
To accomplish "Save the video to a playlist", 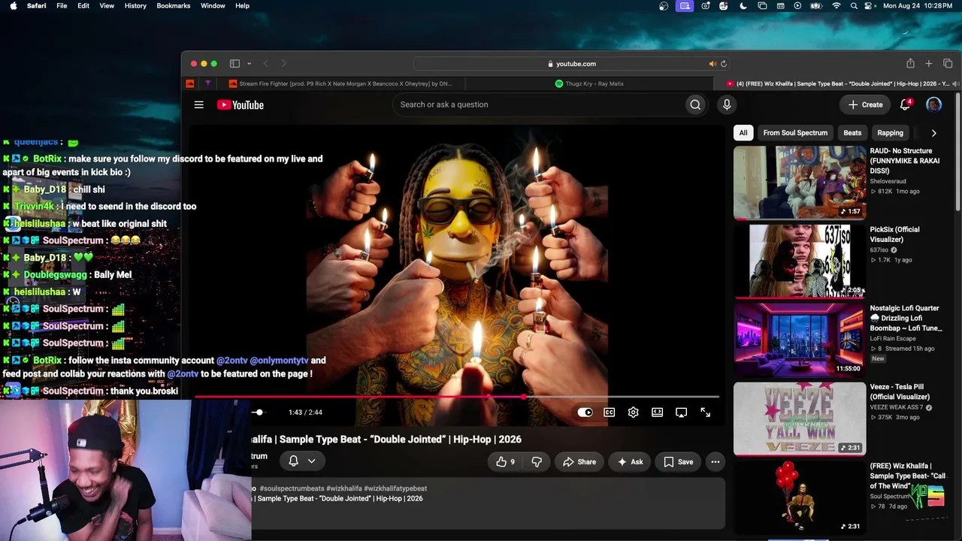I will 679,462.
